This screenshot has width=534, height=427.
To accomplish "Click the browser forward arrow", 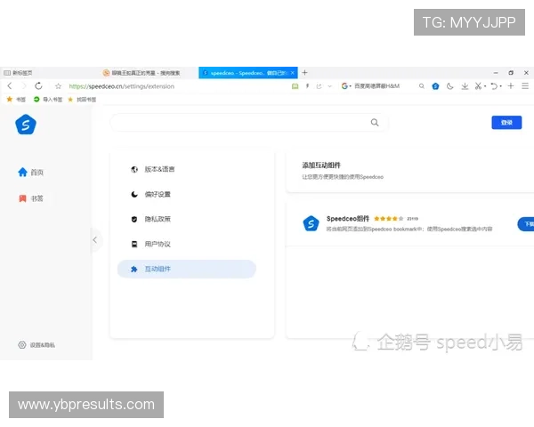I will [x=24, y=85].
